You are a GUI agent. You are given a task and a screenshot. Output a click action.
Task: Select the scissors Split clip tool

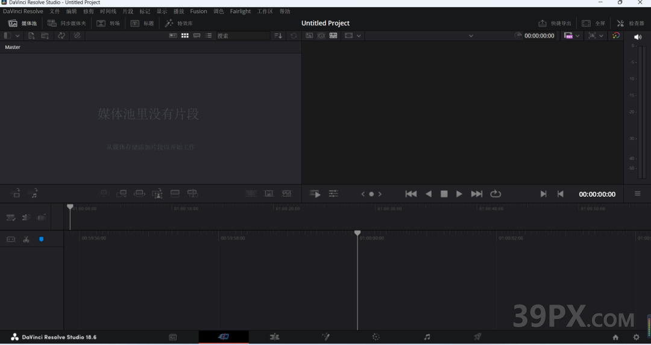[x=26, y=239]
